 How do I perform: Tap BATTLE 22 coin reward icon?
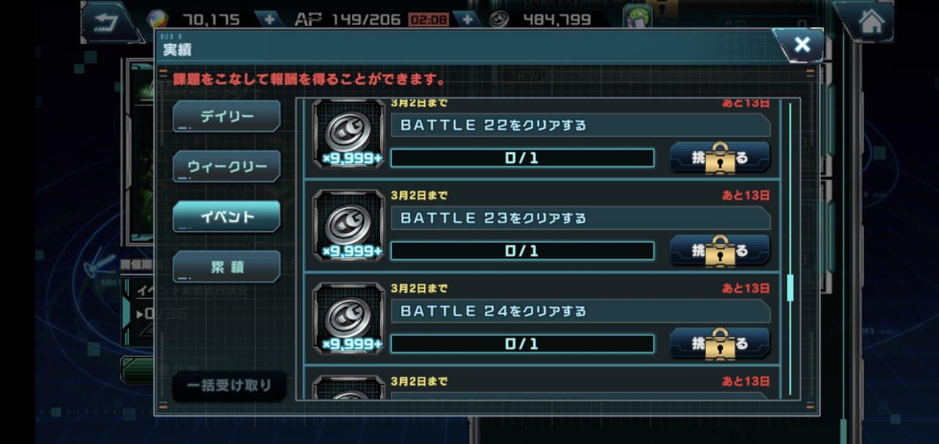click(348, 134)
